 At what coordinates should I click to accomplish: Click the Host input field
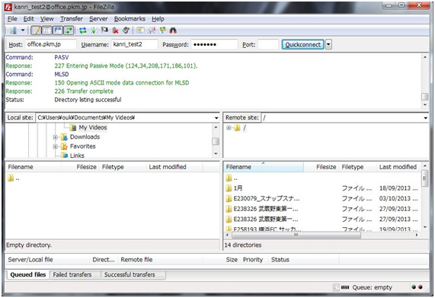tap(51, 44)
